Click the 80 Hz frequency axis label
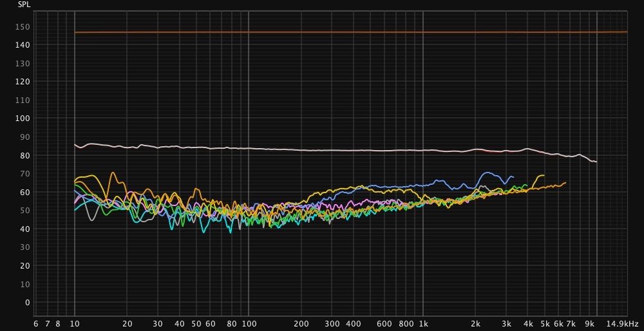The width and height of the screenshot is (644, 331). coord(232,324)
